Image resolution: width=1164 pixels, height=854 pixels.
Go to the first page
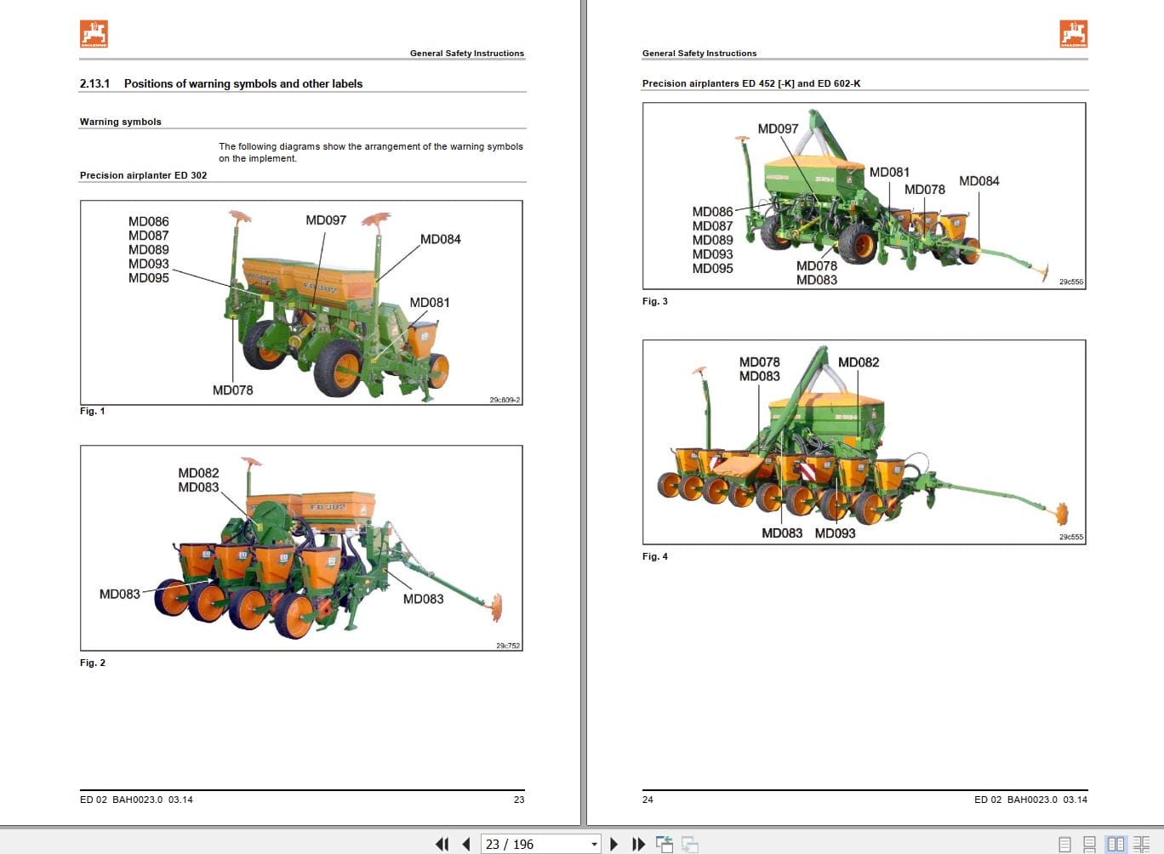pyautogui.click(x=442, y=844)
